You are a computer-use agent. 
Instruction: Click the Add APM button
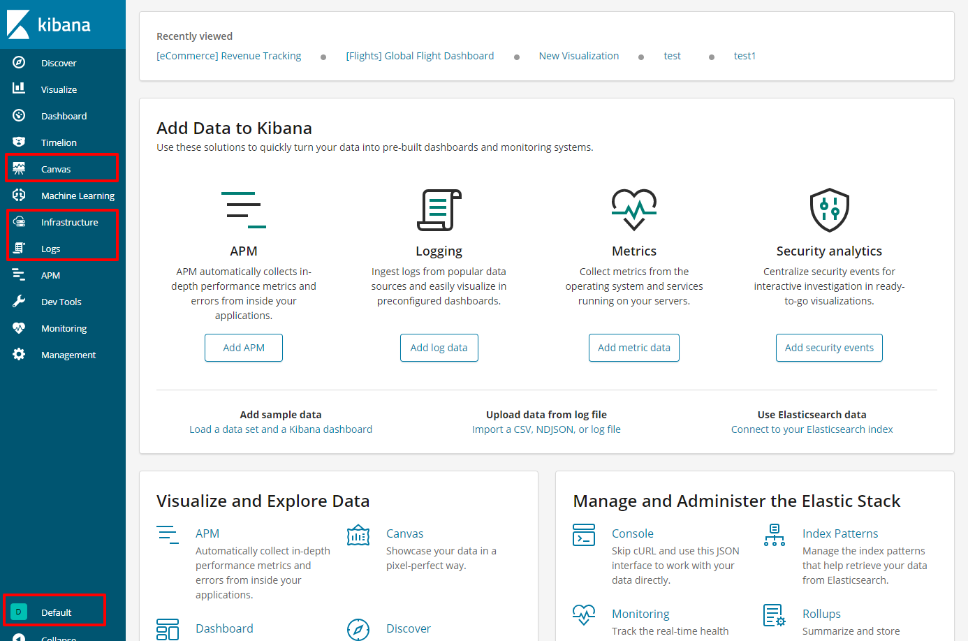243,347
